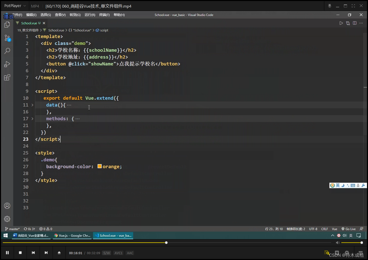Click the system tray volume speaker icon
This screenshot has width=368, height=260.
click(345, 235)
